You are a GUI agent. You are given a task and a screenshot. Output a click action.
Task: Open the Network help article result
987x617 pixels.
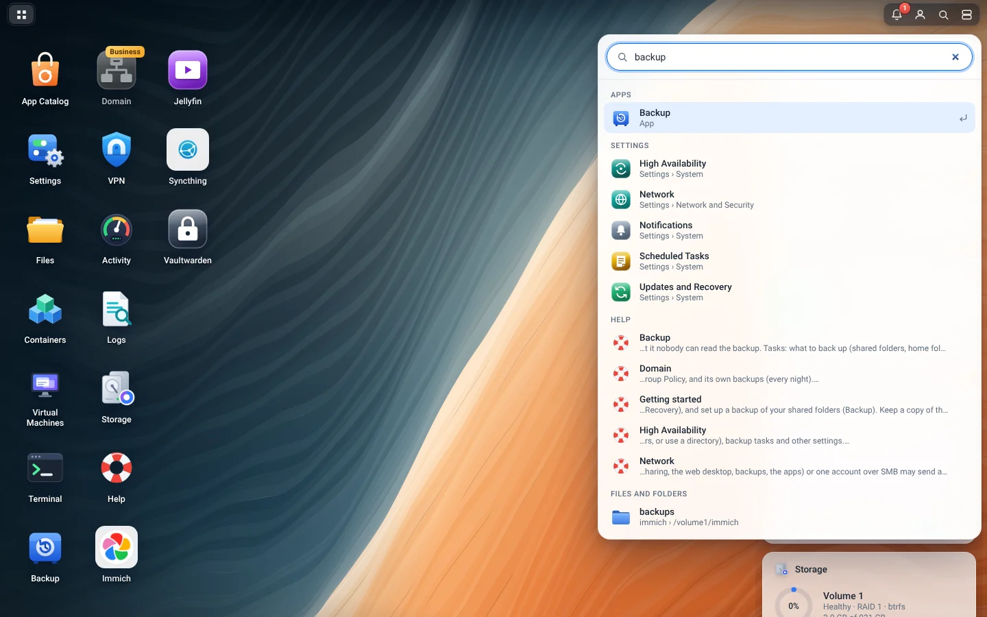pos(790,466)
